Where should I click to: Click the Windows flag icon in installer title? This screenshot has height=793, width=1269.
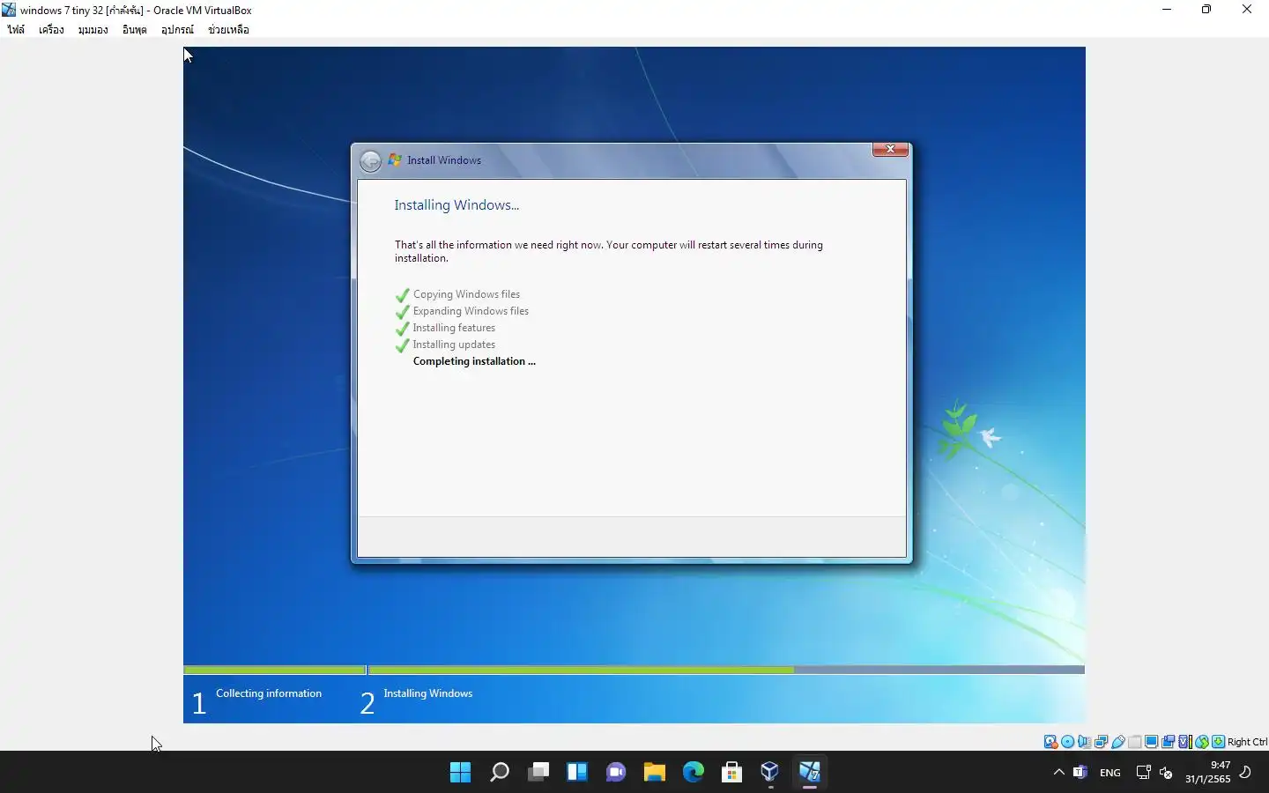tap(395, 159)
